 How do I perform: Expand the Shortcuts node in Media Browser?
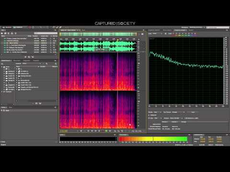[2, 92]
